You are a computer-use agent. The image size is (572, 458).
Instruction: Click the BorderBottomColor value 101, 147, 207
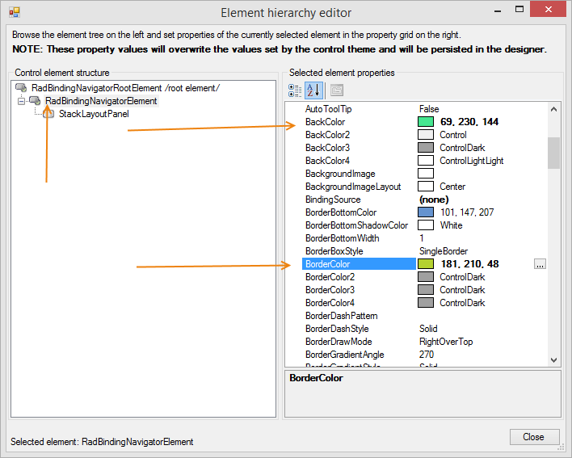(x=467, y=212)
